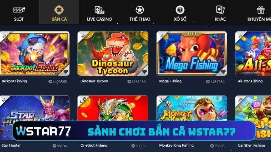Open the SLOT category icon
271x152 pixels.
point(19,10)
